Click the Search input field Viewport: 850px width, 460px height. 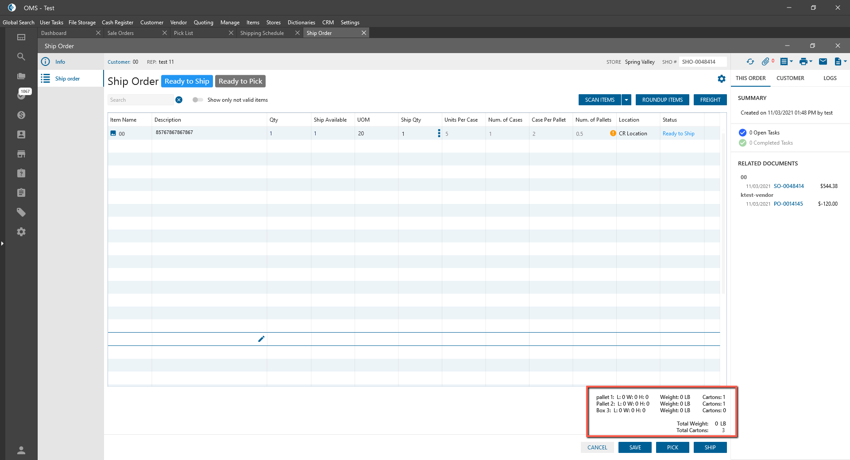(x=141, y=100)
